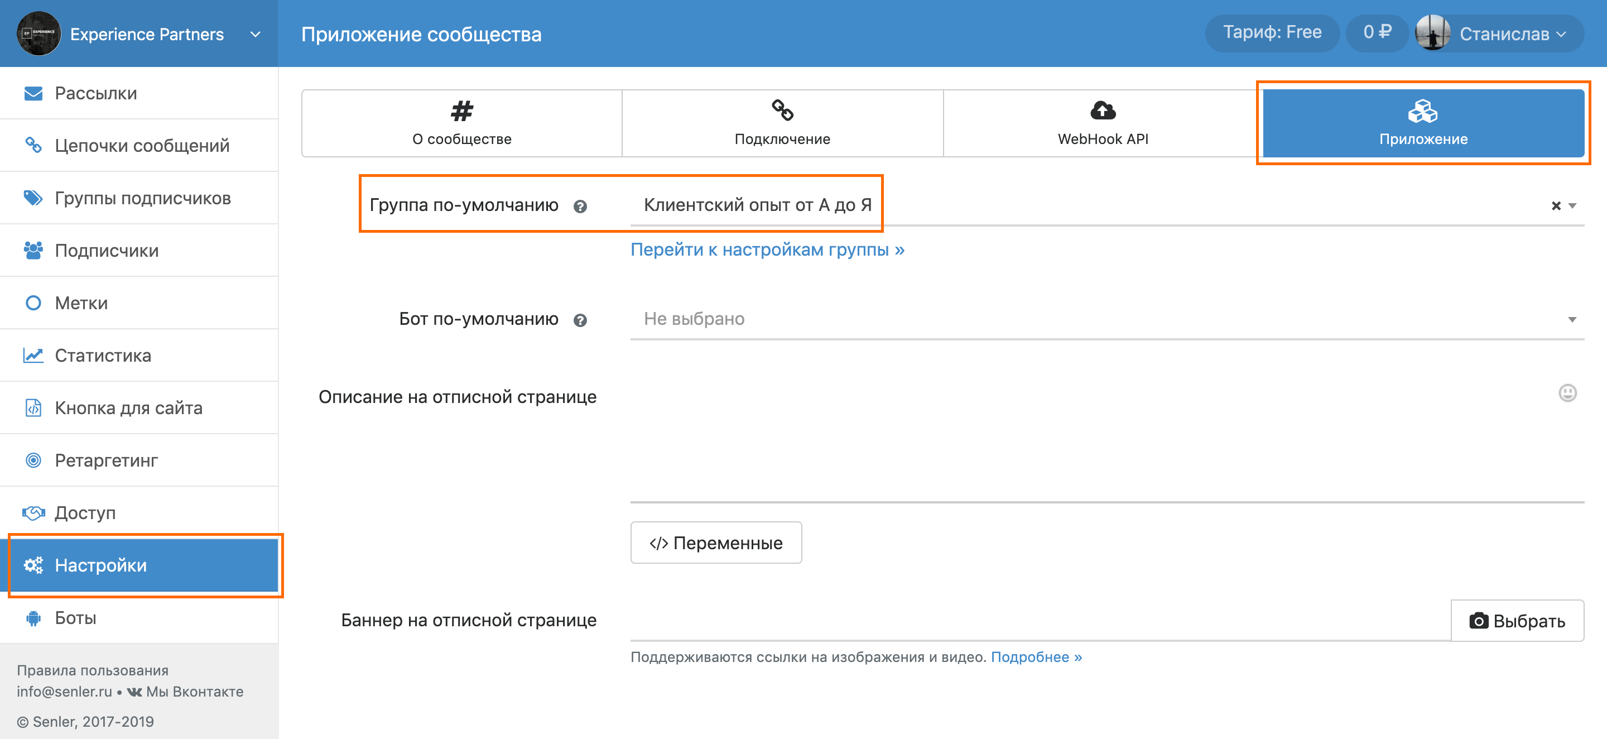Click the Боты android icon in the sidebar

(x=33, y=618)
